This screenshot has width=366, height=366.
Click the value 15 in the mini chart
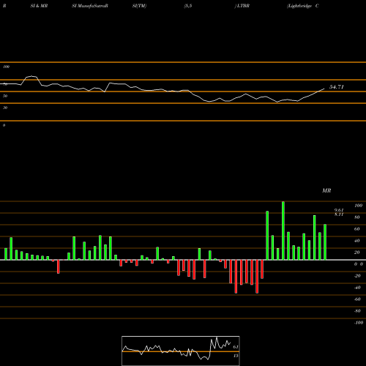236,356
